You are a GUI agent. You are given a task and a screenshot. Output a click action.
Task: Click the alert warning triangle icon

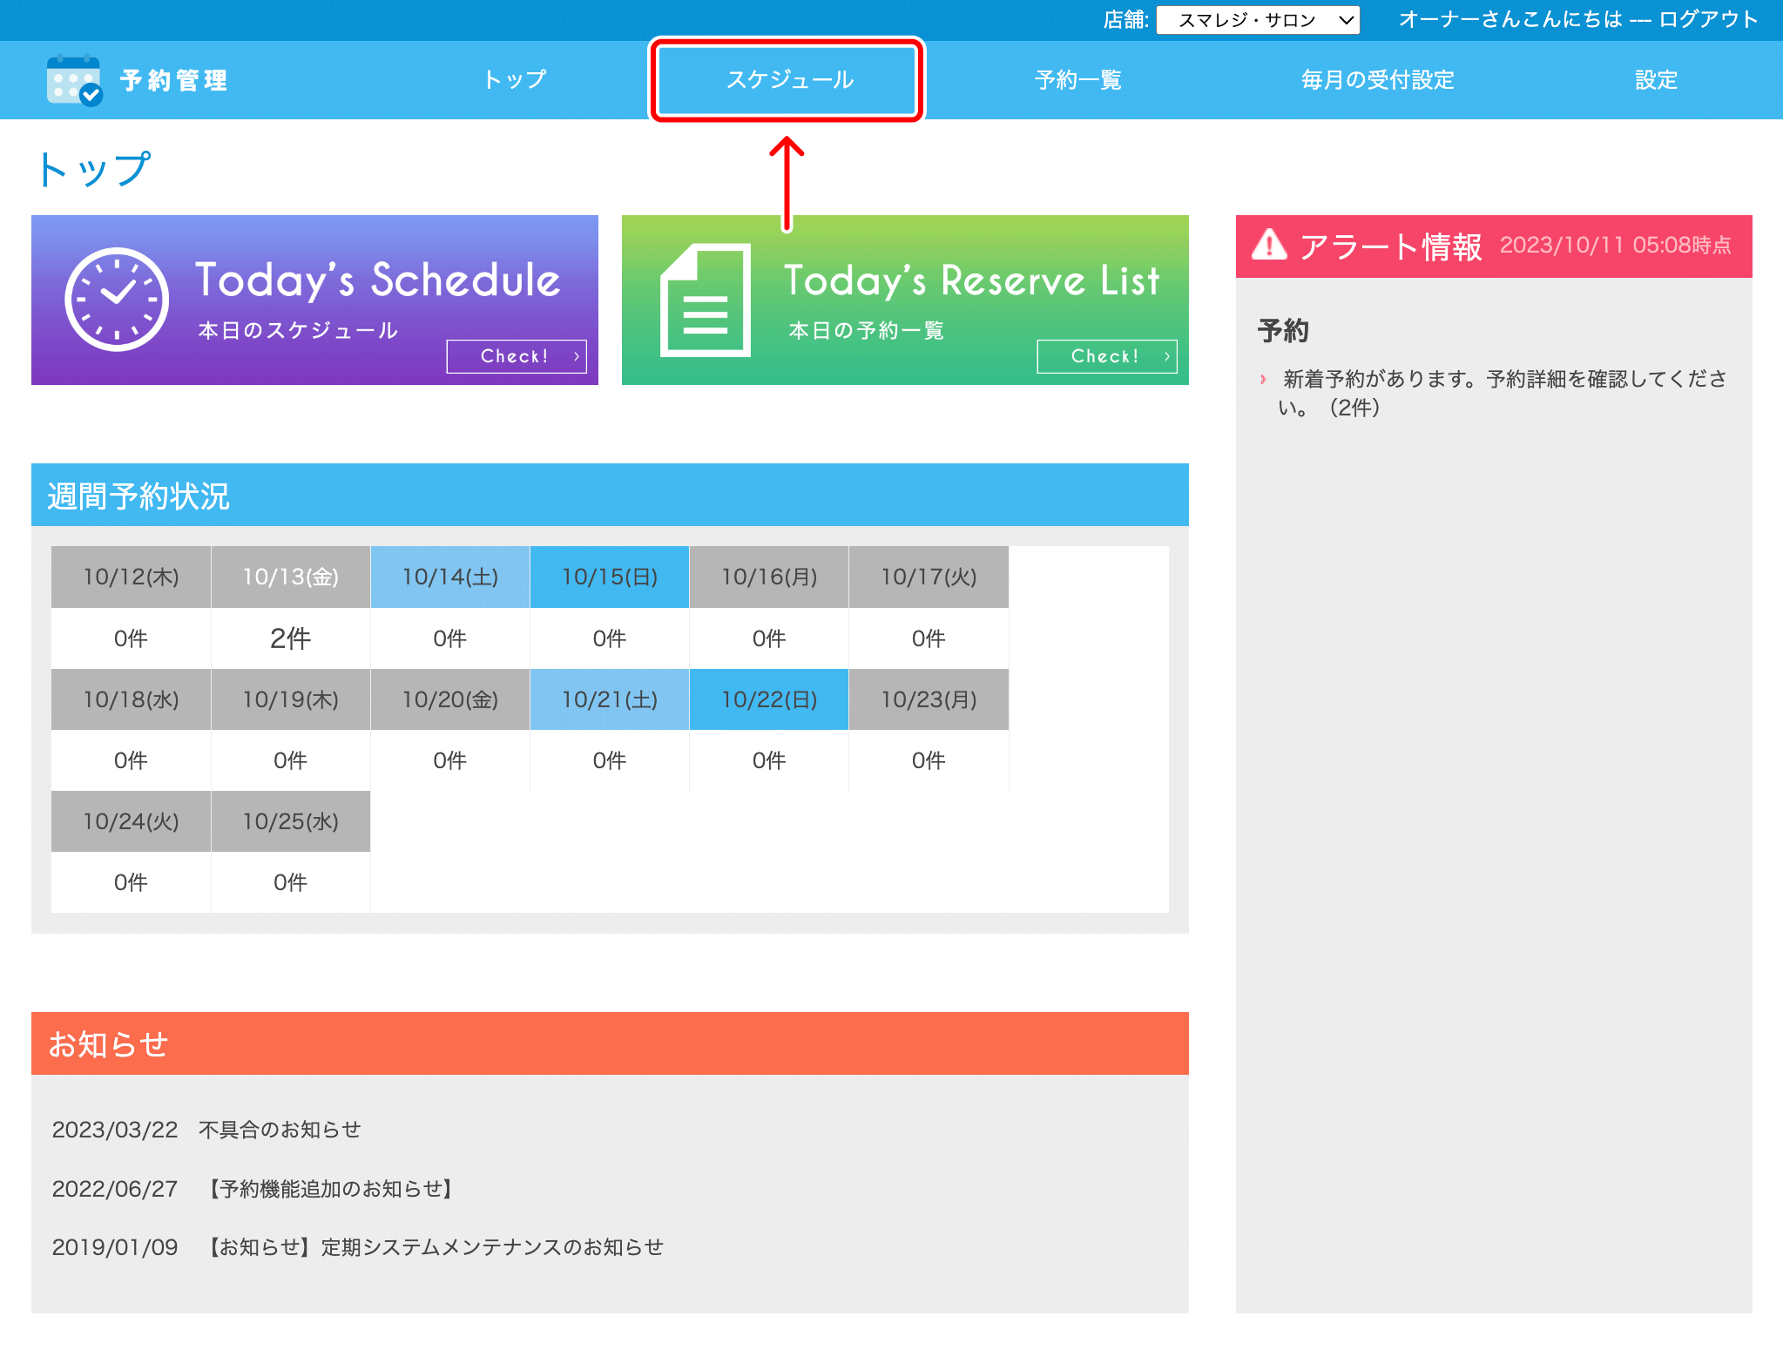pos(1269,245)
